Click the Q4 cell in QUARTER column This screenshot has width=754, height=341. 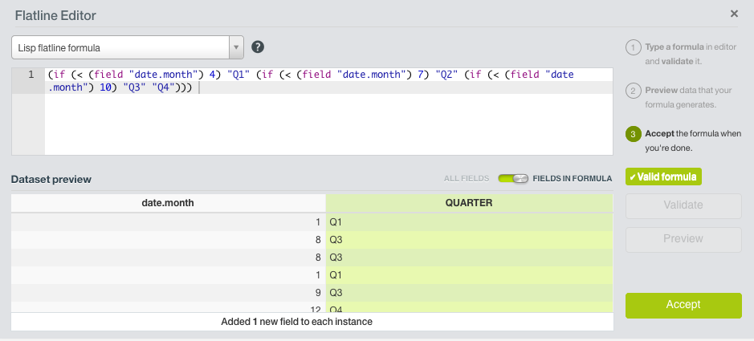(x=469, y=307)
